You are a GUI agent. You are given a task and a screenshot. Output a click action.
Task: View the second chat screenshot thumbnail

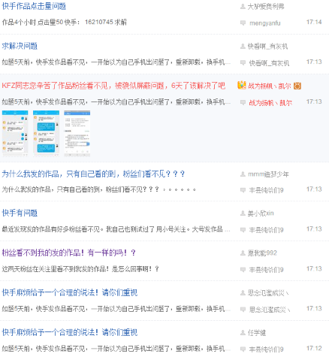point(46,134)
